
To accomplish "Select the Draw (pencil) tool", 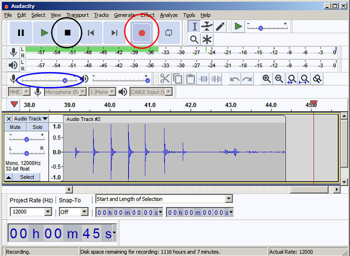I will 220,26.
